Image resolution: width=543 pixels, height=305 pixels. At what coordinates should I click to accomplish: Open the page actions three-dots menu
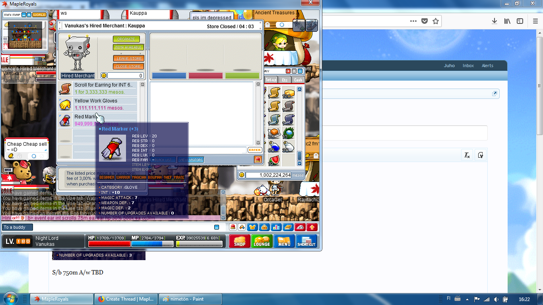[x=413, y=21]
